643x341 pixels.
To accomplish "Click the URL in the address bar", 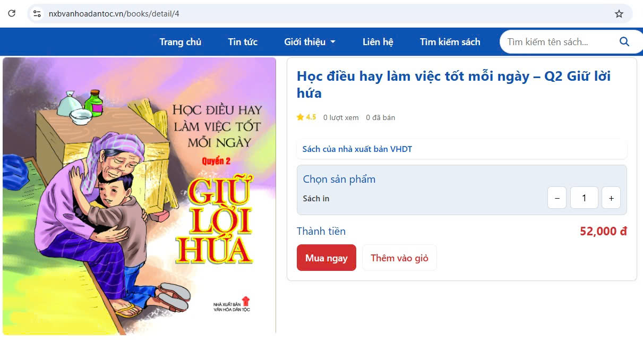I will [x=114, y=14].
